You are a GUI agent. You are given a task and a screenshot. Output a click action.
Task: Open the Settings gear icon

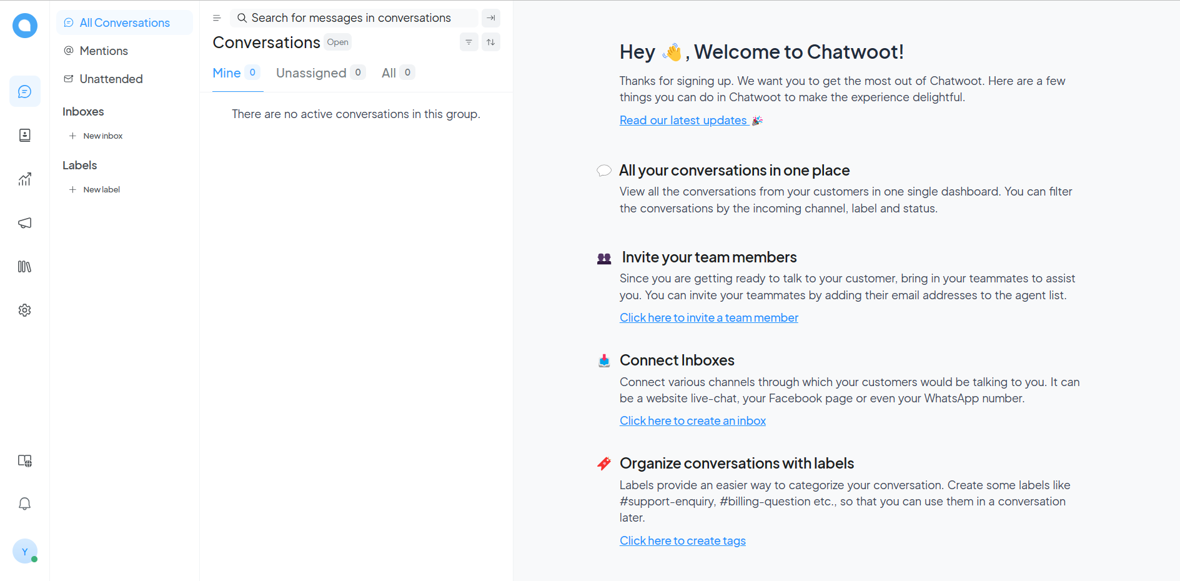(x=25, y=310)
